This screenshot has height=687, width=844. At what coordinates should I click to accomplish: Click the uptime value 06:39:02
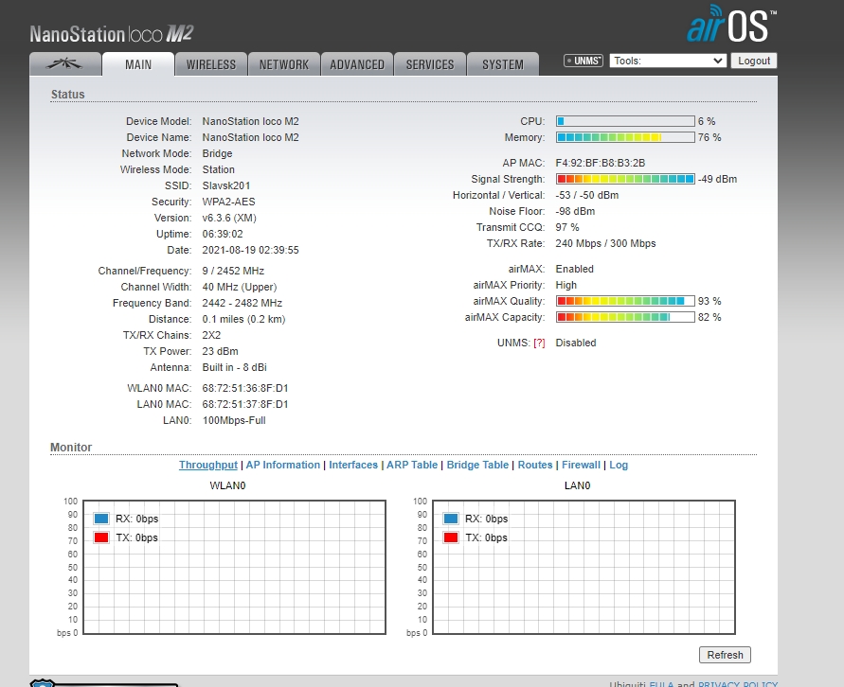coord(223,234)
